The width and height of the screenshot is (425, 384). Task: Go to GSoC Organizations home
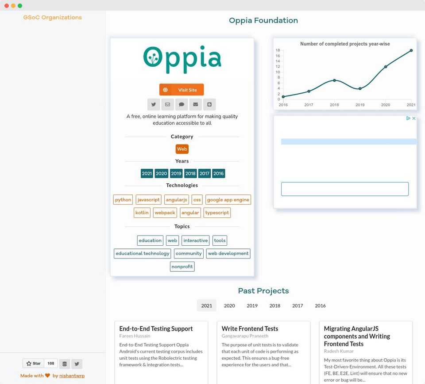click(53, 17)
